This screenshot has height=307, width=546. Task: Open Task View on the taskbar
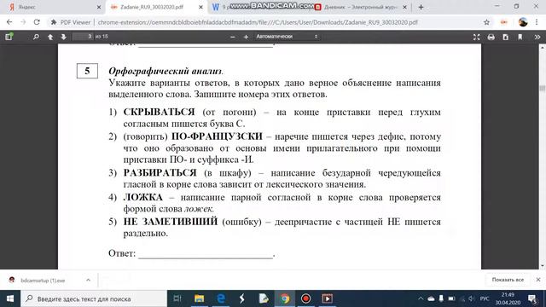coord(177,298)
